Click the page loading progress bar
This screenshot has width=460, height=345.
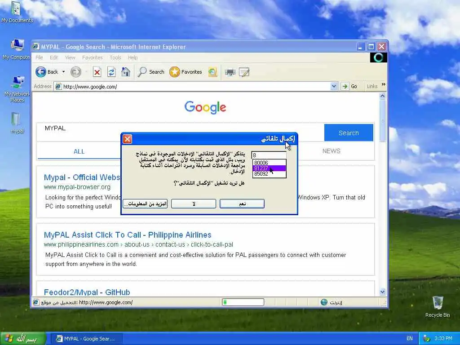point(243,302)
